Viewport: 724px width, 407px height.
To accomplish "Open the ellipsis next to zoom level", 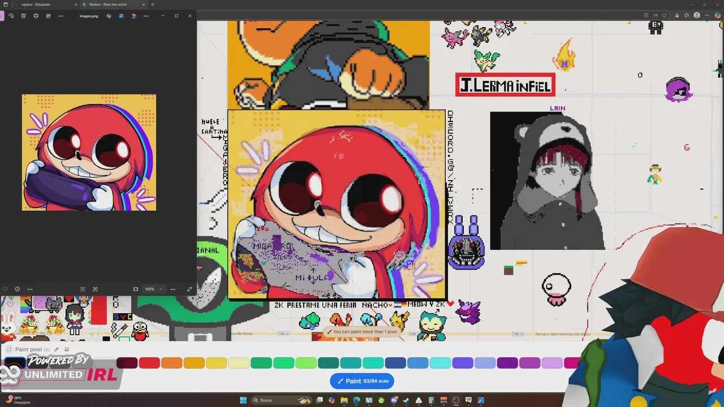I will coord(173,289).
